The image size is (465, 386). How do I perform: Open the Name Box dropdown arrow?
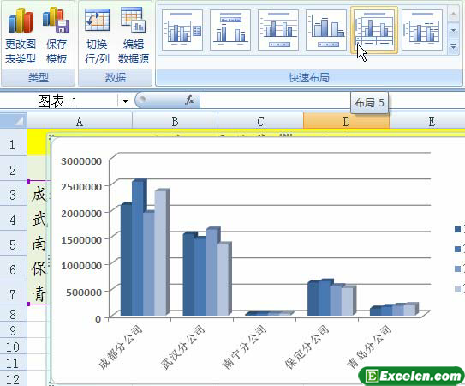point(125,101)
